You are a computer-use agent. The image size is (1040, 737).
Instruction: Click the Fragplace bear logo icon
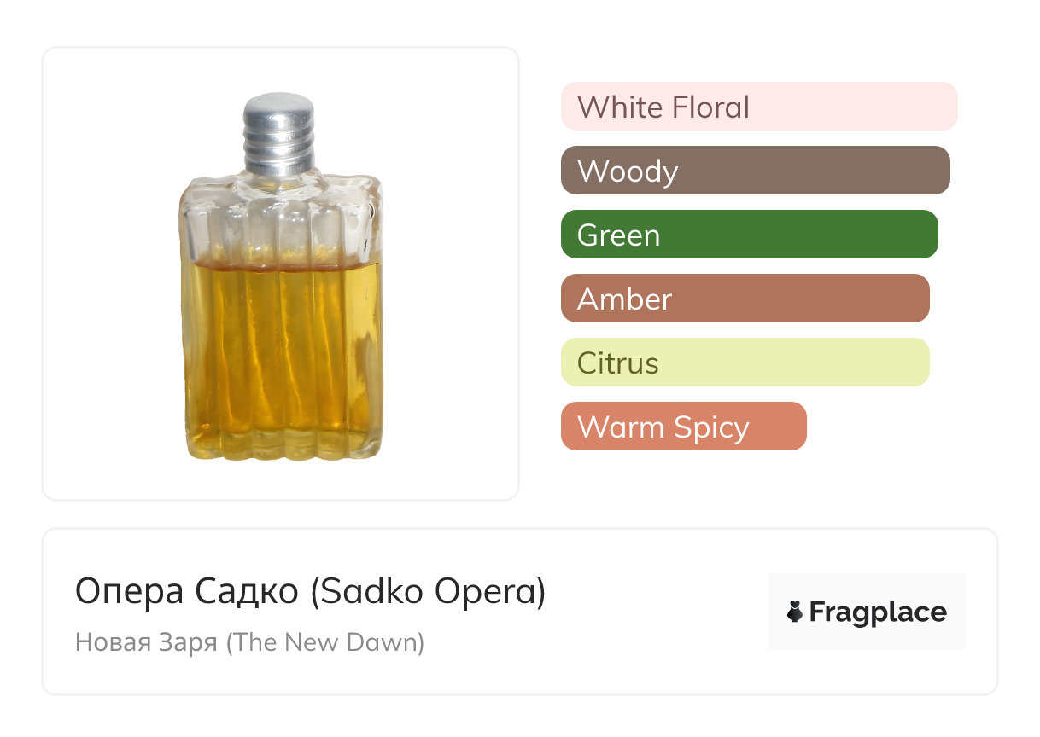(795, 612)
